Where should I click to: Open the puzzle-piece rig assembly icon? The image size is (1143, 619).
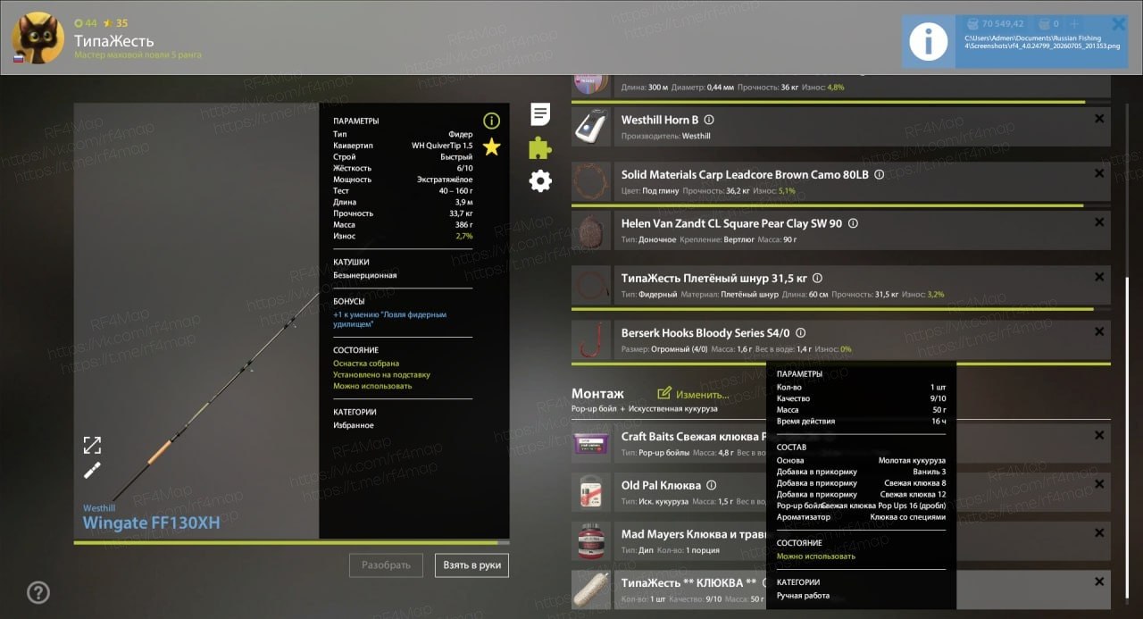click(x=540, y=147)
